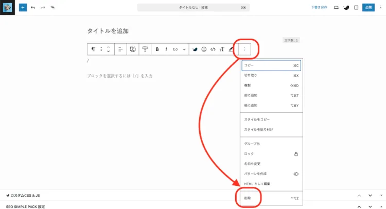Click the highlighter marker icon

tap(231, 49)
